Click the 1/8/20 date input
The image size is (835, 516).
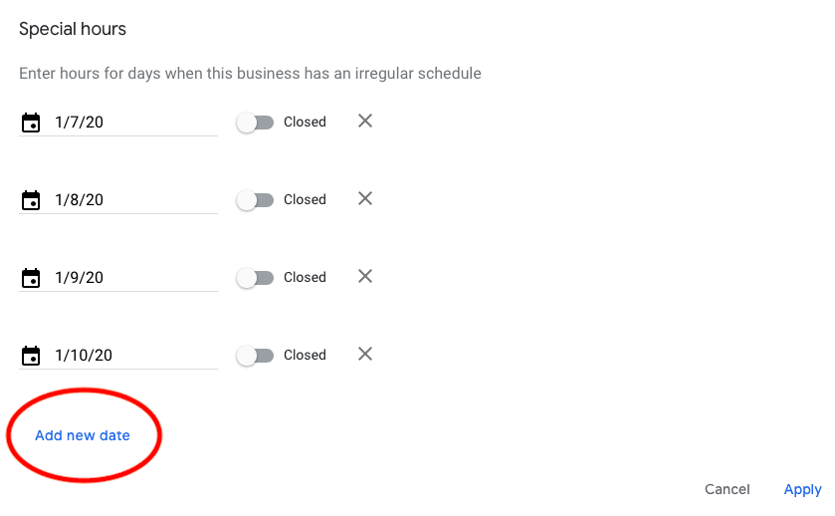click(134, 200)
